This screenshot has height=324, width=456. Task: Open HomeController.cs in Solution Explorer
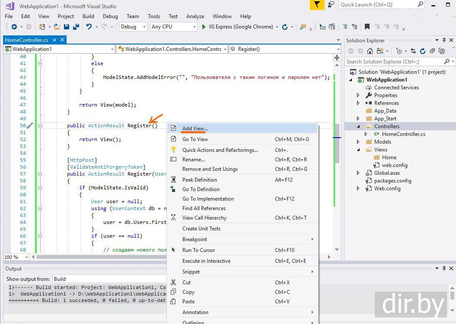[x=403, y=134]
